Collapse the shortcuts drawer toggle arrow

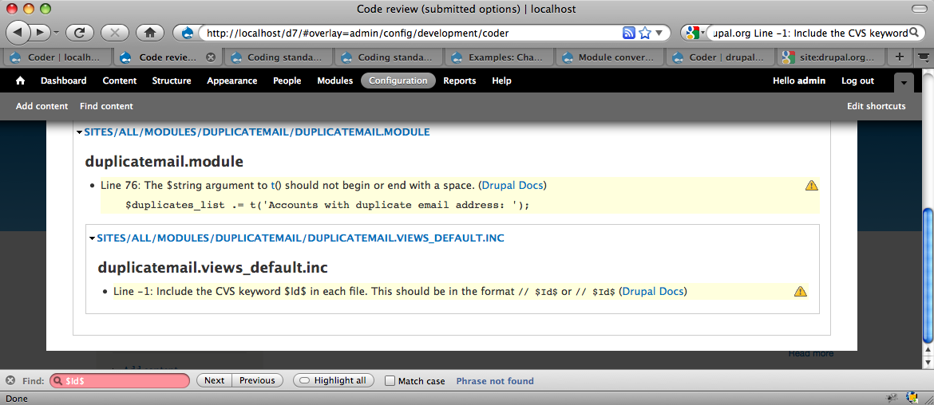(904, 82)
